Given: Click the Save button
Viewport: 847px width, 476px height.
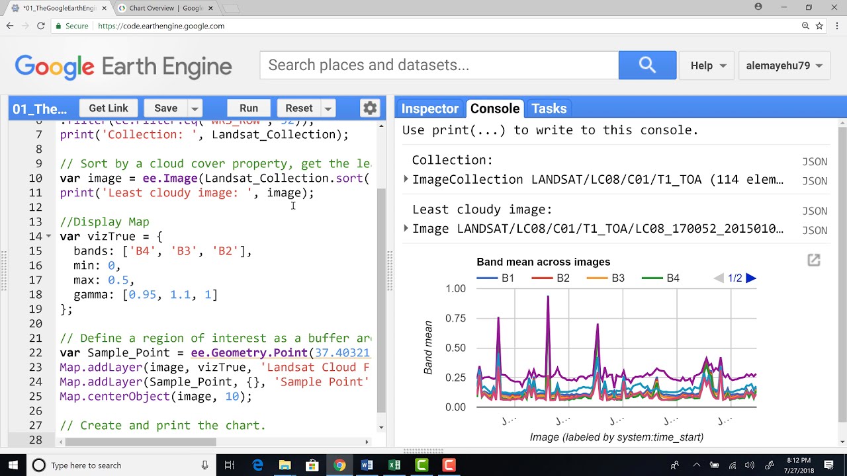Looking at the screenshot, I should pos(165,108).
